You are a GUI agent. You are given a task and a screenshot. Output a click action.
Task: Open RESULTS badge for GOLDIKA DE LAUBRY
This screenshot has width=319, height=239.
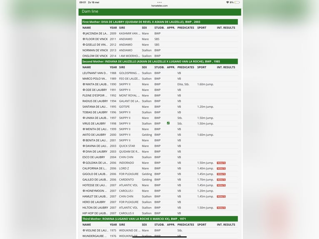tap(221, 163)
